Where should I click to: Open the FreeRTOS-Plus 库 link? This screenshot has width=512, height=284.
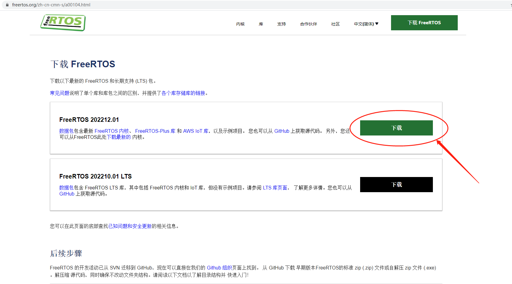click(155, 131)
